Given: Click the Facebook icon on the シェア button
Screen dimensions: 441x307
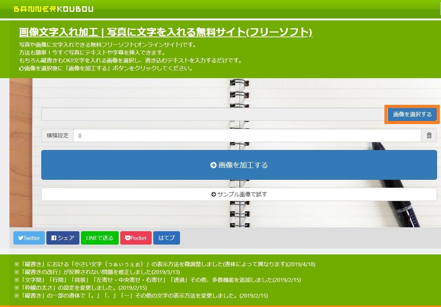Looking at the screenshot, I should 55,238.
